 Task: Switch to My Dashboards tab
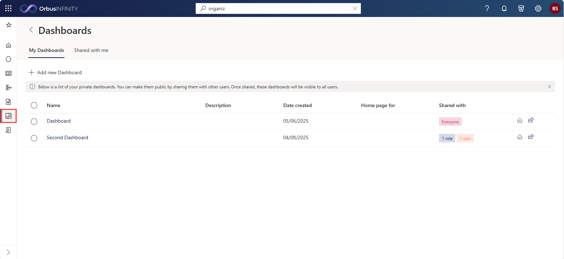46,50
